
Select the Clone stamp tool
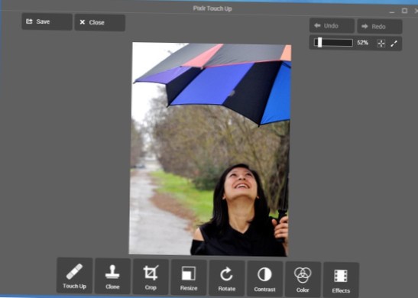[112, 276]
